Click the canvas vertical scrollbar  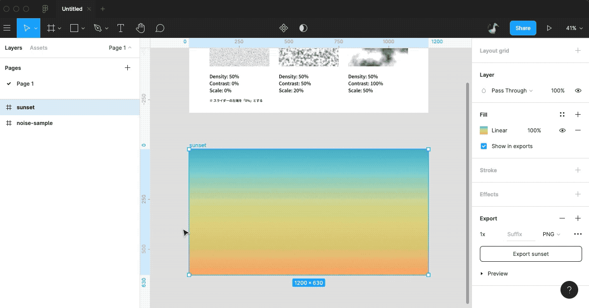(x=467, y=192)
